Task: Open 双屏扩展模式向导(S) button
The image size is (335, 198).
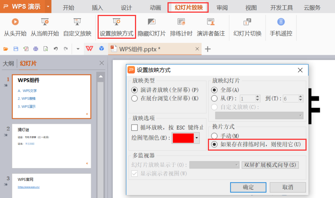Action: click(x=270, y=165)
